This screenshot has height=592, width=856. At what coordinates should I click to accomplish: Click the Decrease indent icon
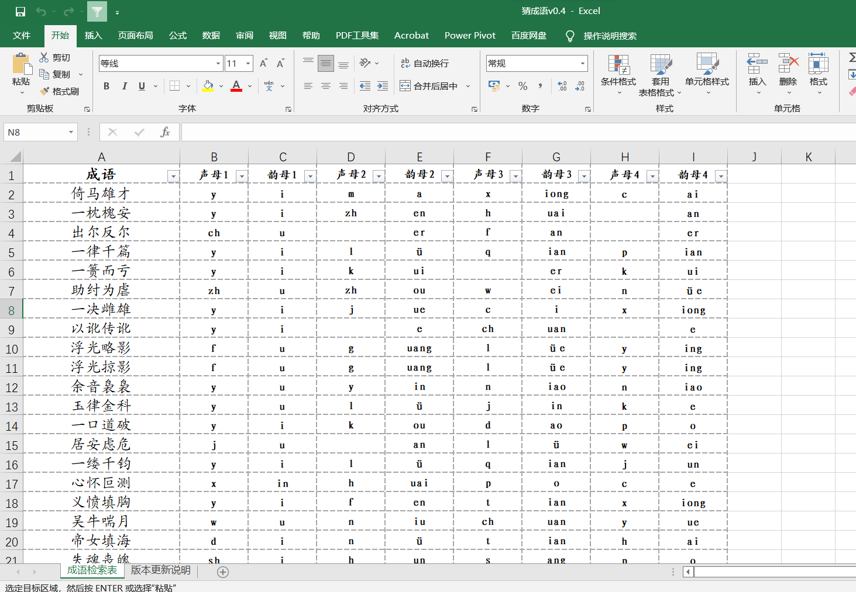coord(365,86)
